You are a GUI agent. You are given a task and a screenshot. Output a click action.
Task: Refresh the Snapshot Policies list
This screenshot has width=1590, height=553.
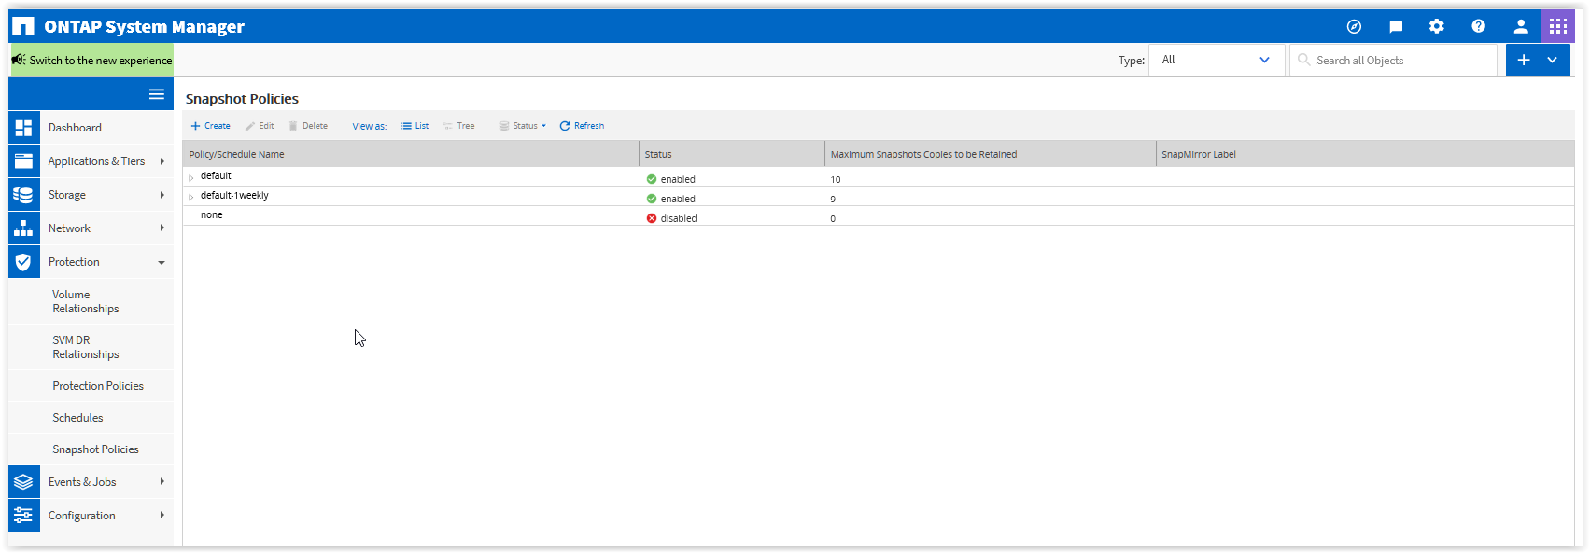(x=582, y=126)
